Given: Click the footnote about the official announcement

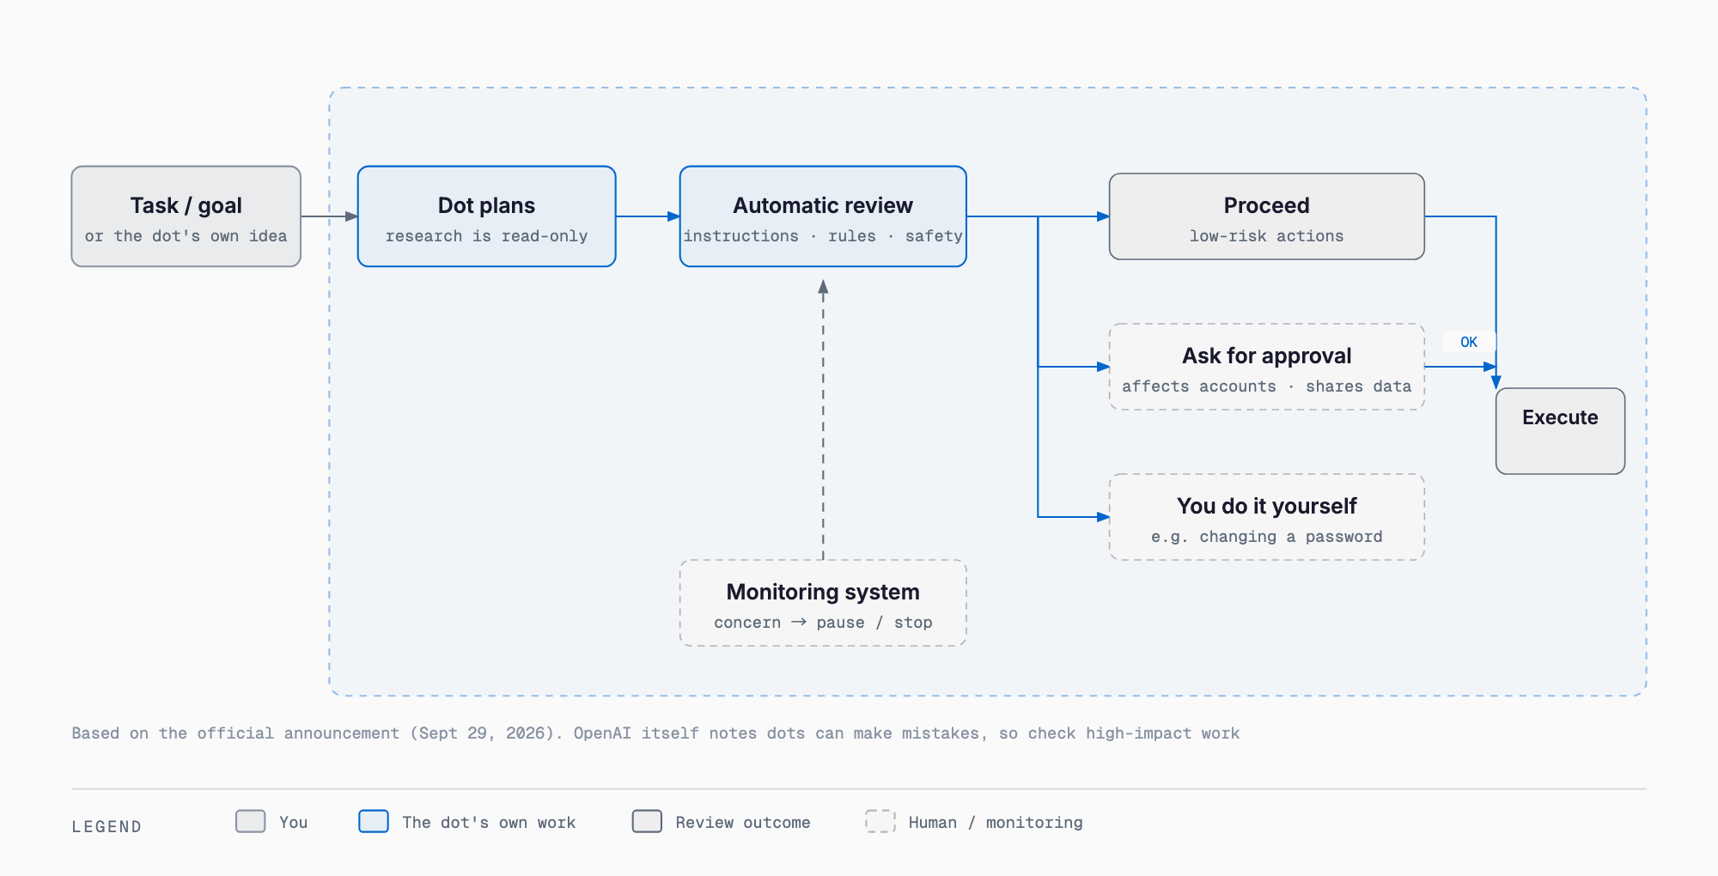Looking at the screenshot, I should tap(655, 733).
